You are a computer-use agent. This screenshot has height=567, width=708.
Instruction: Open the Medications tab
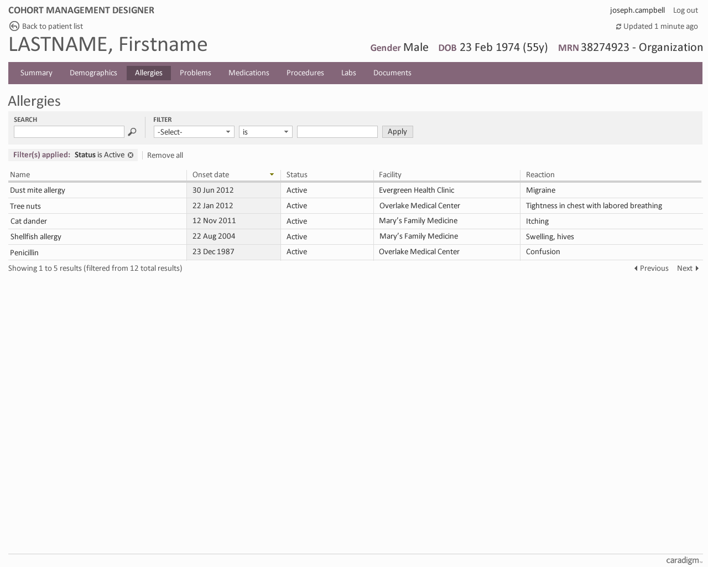click(249, 73)
